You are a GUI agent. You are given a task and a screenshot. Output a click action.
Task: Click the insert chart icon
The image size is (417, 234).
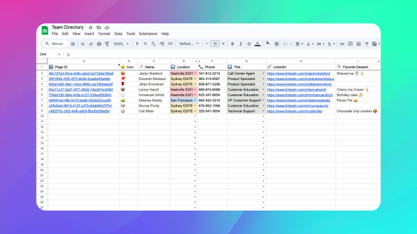point(358,44)
